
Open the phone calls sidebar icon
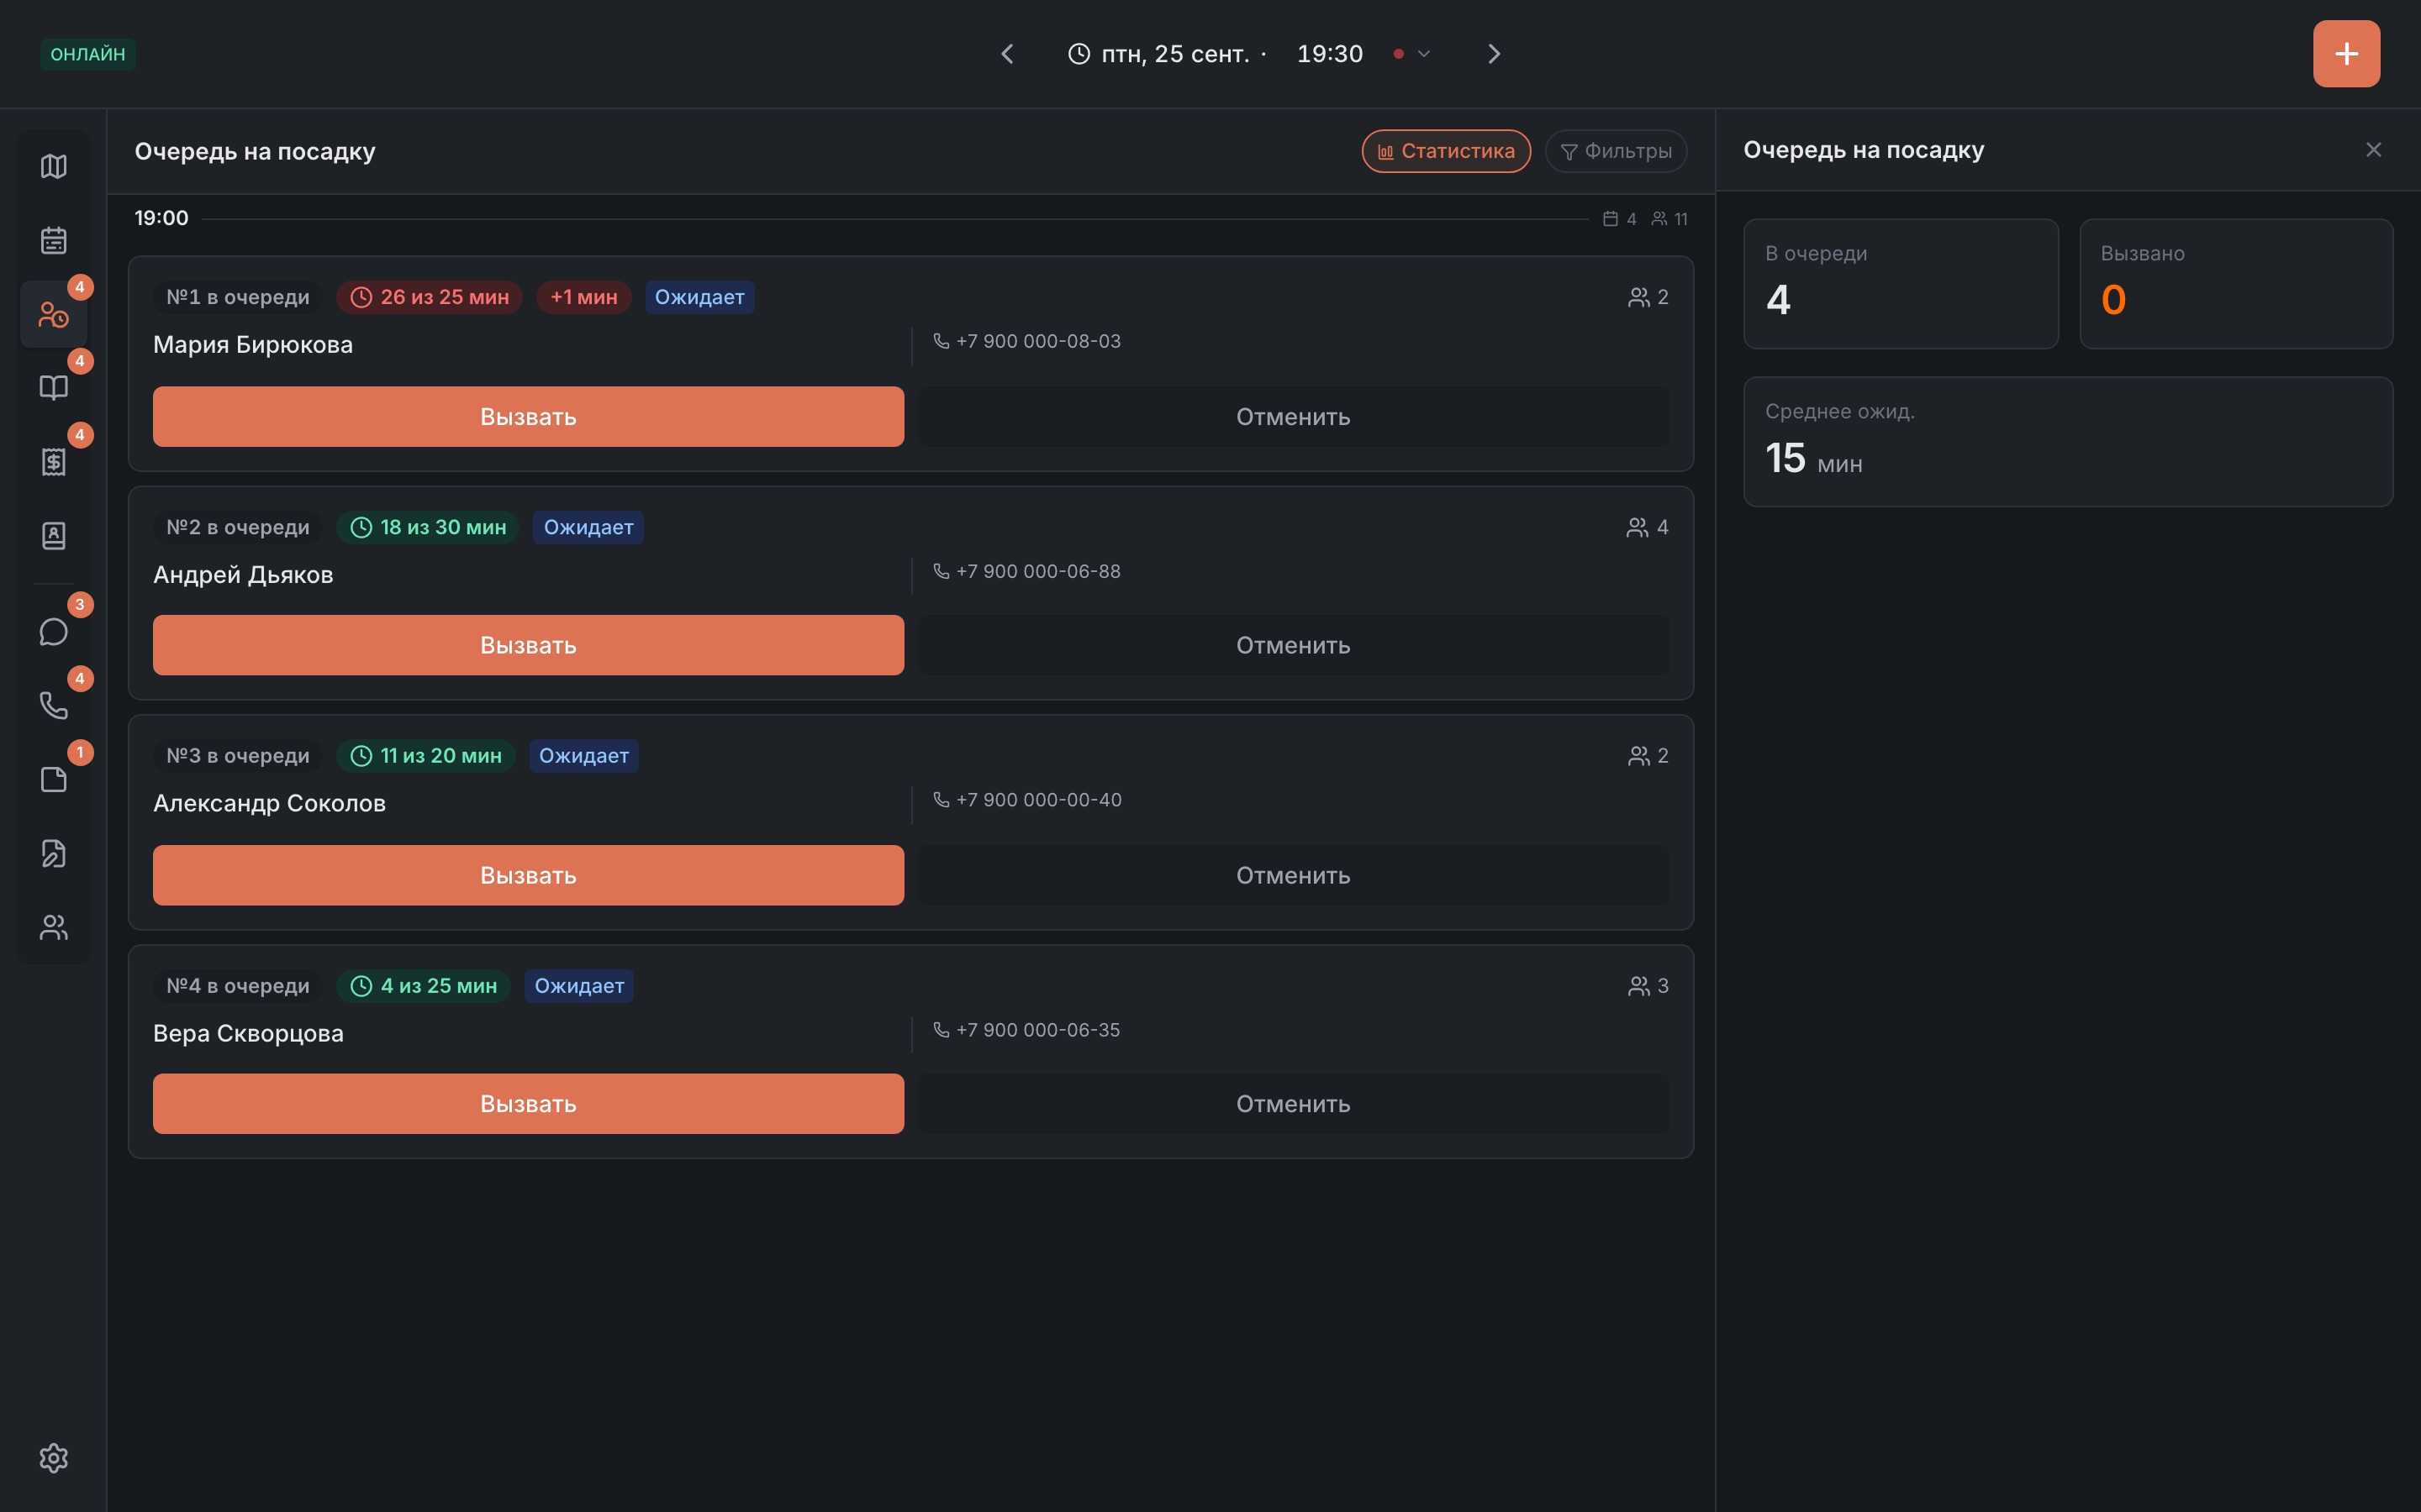[54, 706]
